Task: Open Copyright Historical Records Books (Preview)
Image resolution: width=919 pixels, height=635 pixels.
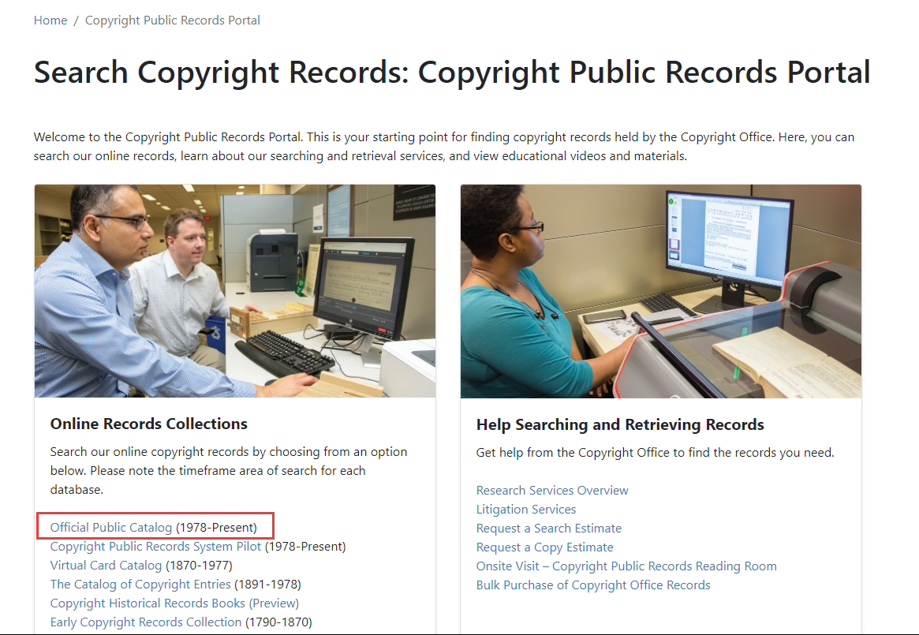Action: pos(174,603)
